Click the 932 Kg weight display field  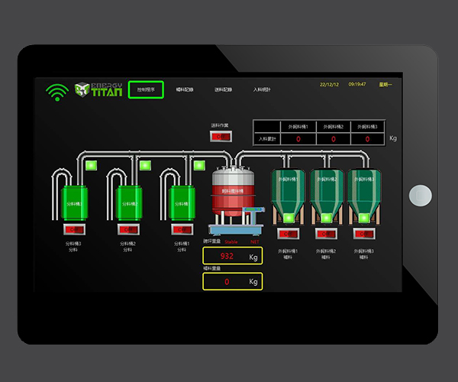click(232, 256)
